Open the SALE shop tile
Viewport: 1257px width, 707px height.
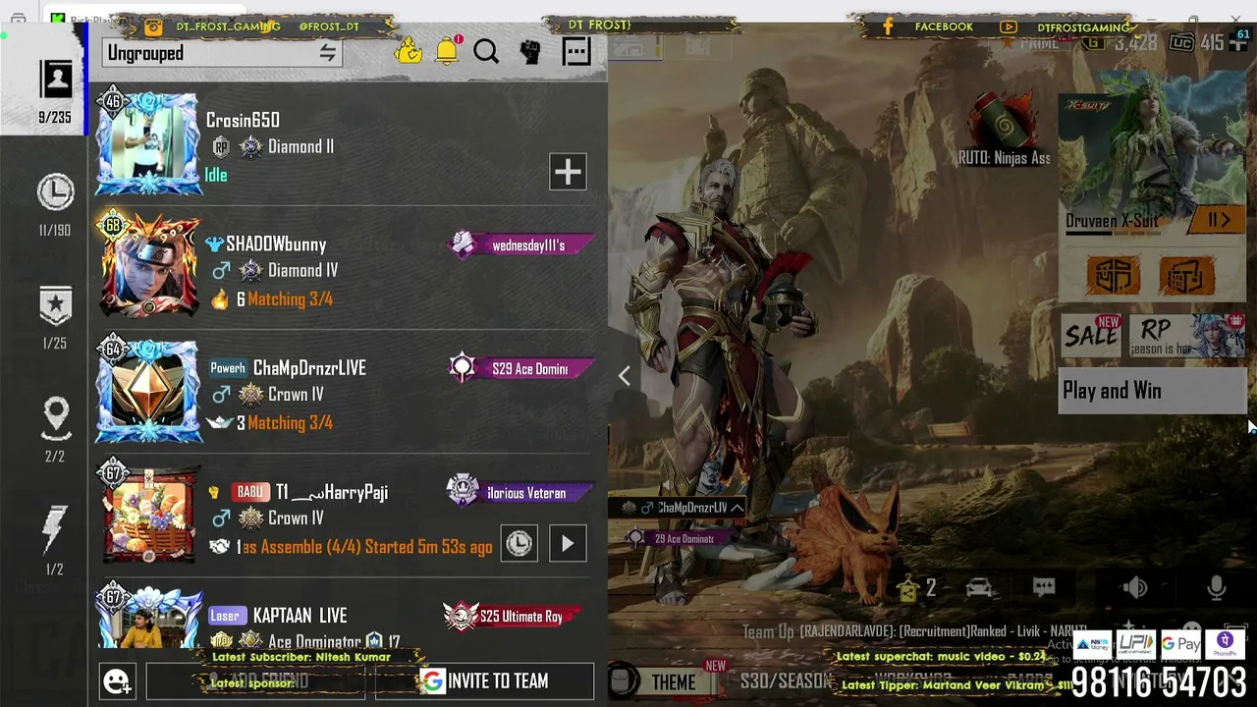click(x=1093, y=335)
